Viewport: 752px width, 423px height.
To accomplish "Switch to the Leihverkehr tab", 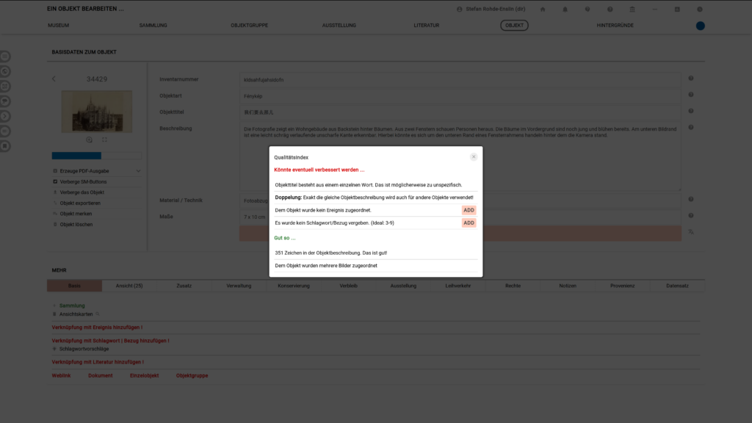I will coord(458,286).
